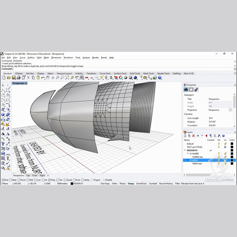This screenshot has height=237, width=237.
Task: Collapse the DESIGN 01 layer group
Action: [185, 150]
